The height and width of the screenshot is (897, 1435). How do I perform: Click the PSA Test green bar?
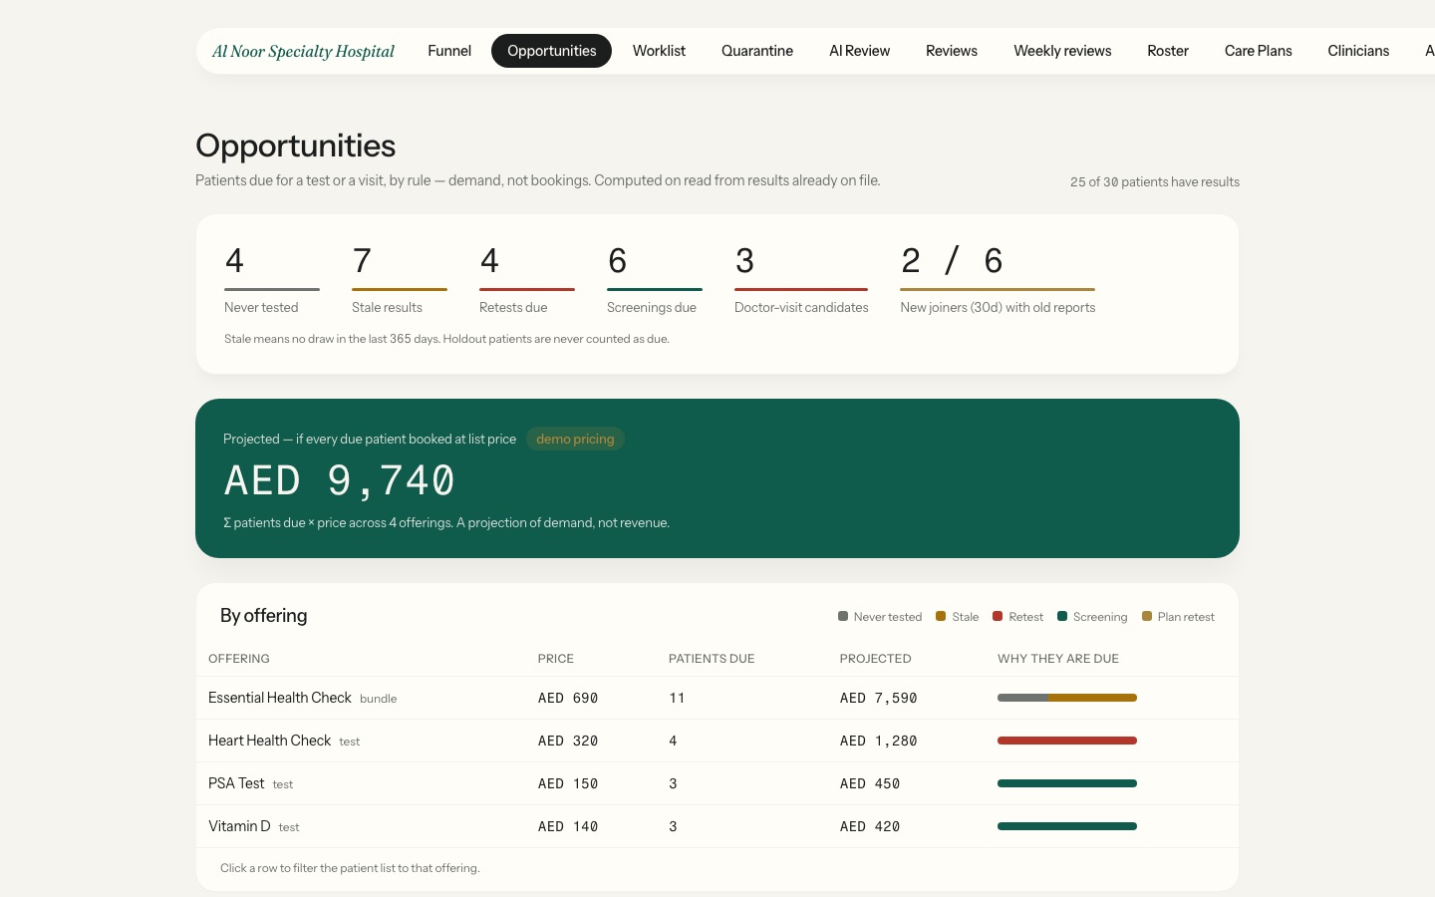coord(1067,783)
